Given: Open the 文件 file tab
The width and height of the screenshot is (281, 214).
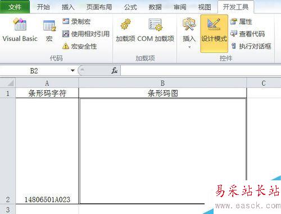Looking at the screenshot, I should pos(15,7).
